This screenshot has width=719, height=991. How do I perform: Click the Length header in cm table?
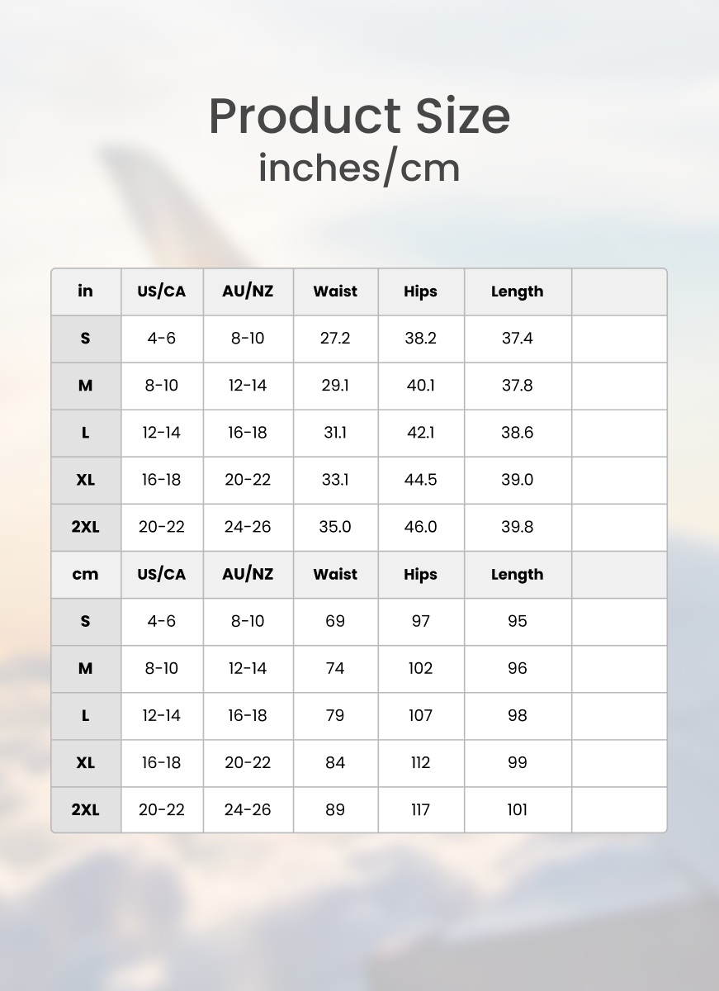pos(518,575)
